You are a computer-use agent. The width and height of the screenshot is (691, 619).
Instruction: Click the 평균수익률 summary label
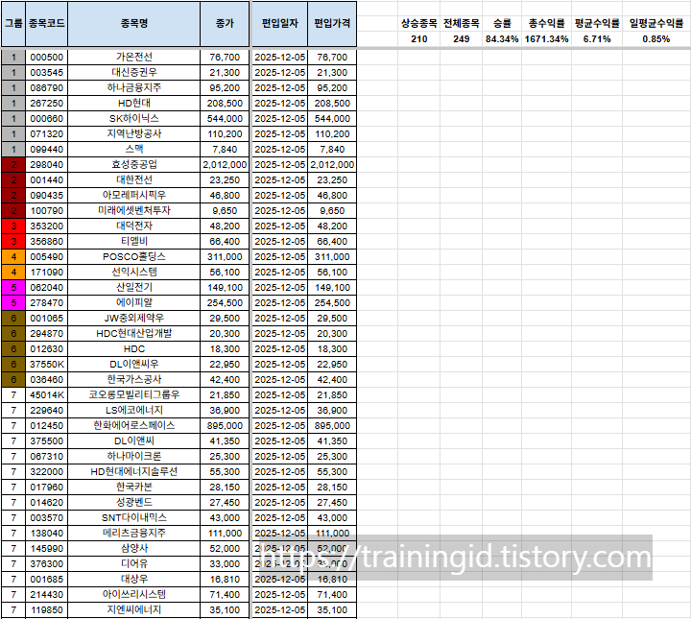(597, 24)
